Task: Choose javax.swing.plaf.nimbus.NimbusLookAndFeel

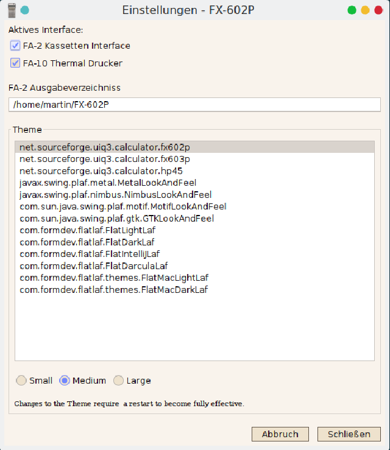Action: point(195,195)
